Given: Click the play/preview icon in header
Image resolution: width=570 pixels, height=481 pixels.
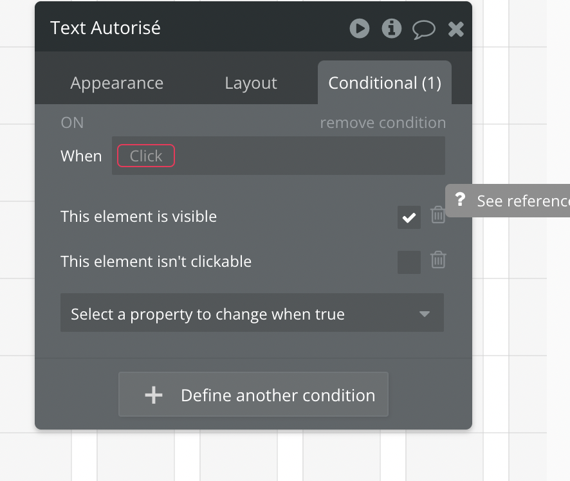Looking at the screenshot, I should [x=360, y=28].
